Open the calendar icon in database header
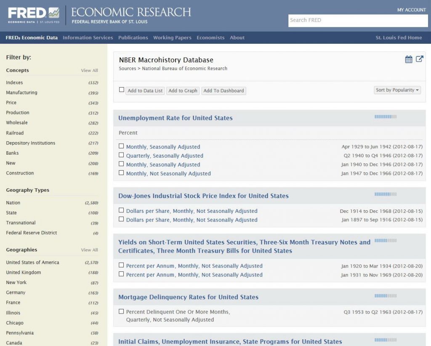 pyautogui.click(x=409, y=59)
